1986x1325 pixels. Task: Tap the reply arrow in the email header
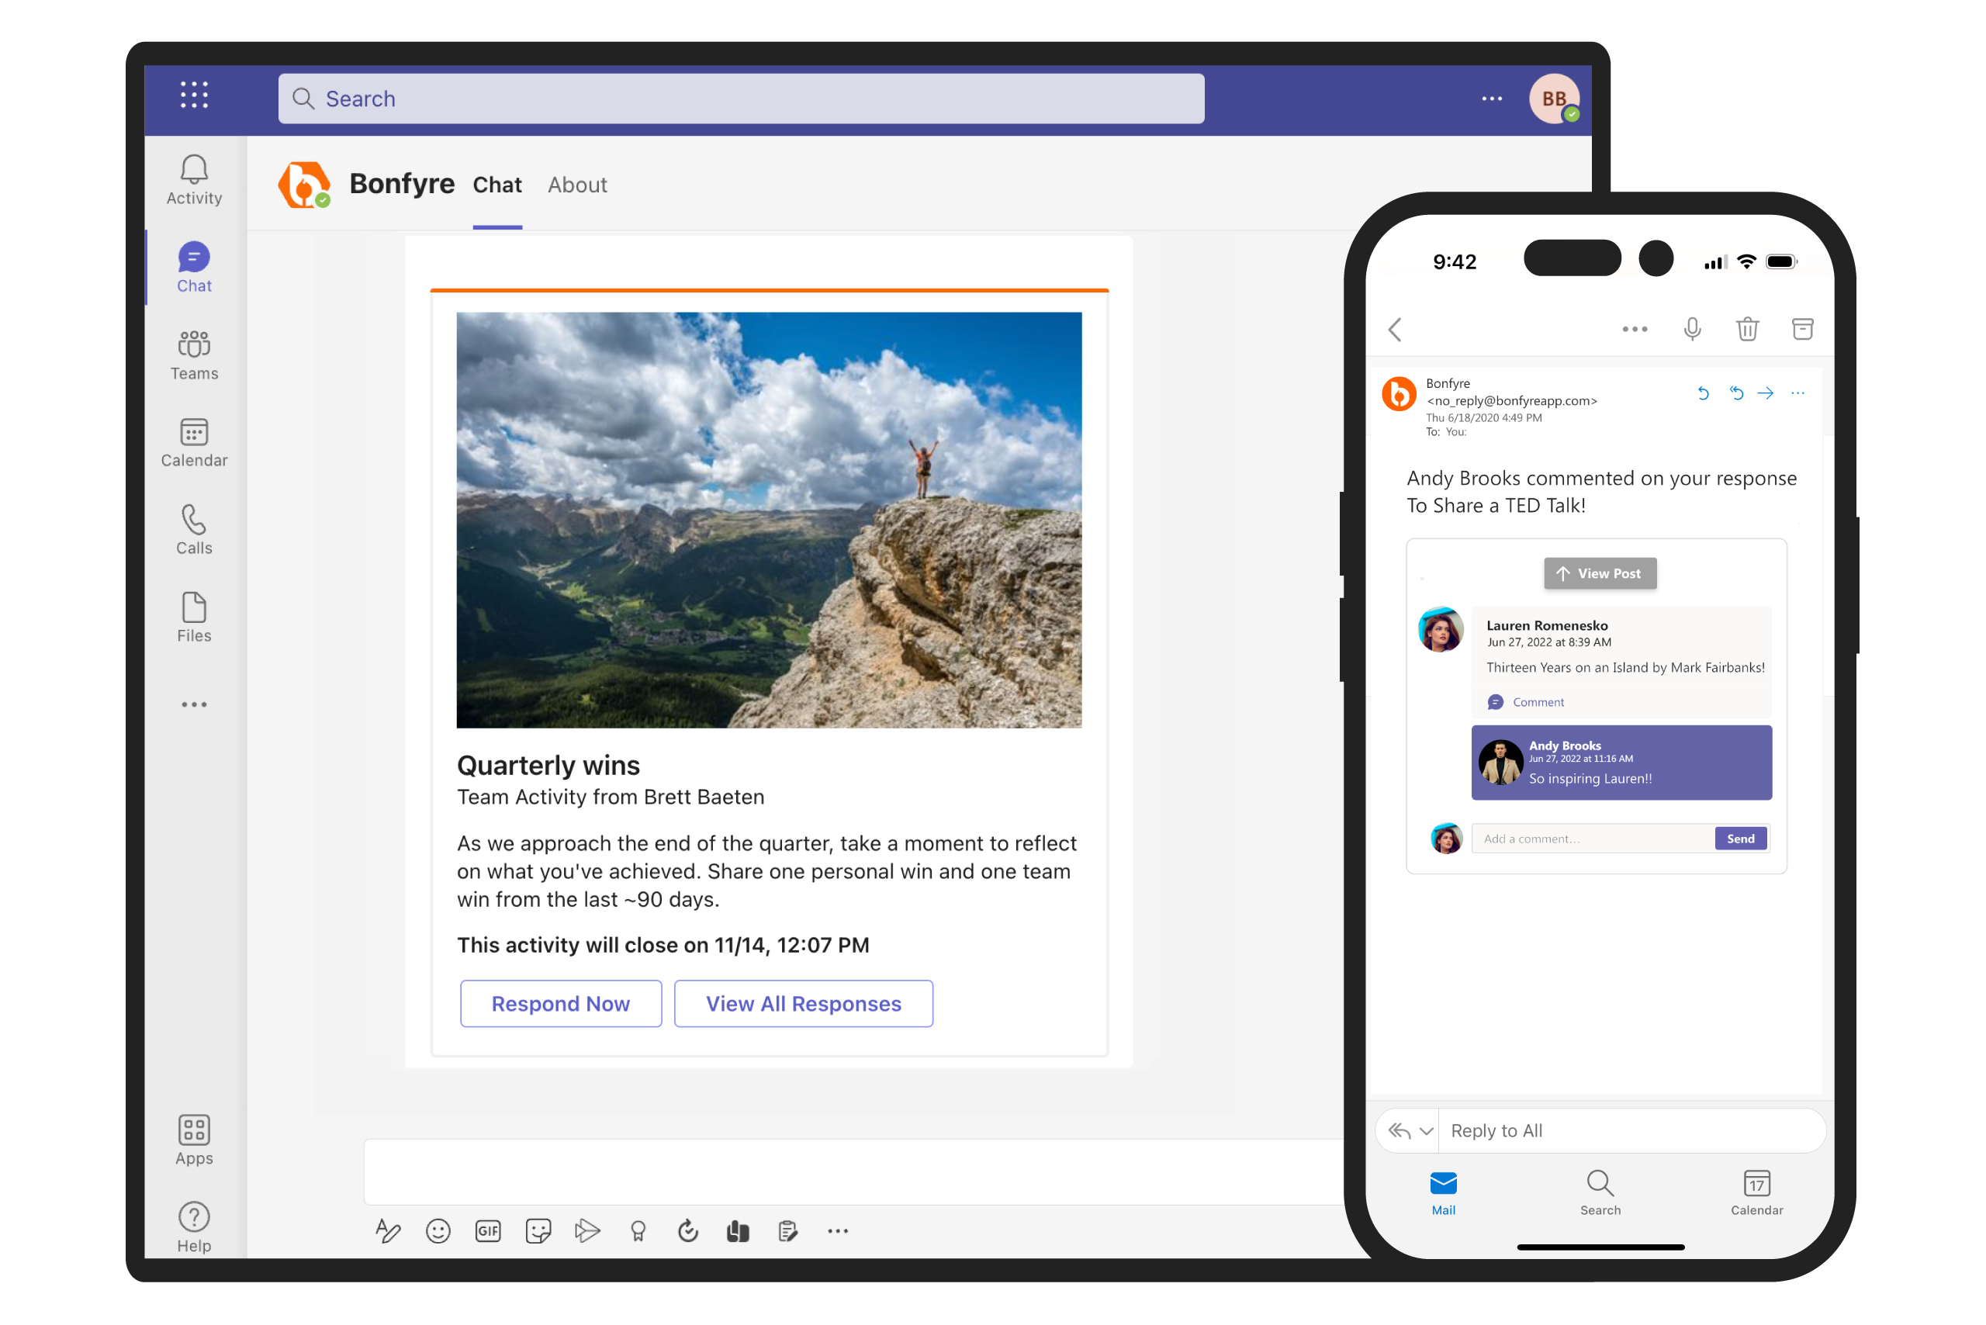(1703, 393)
